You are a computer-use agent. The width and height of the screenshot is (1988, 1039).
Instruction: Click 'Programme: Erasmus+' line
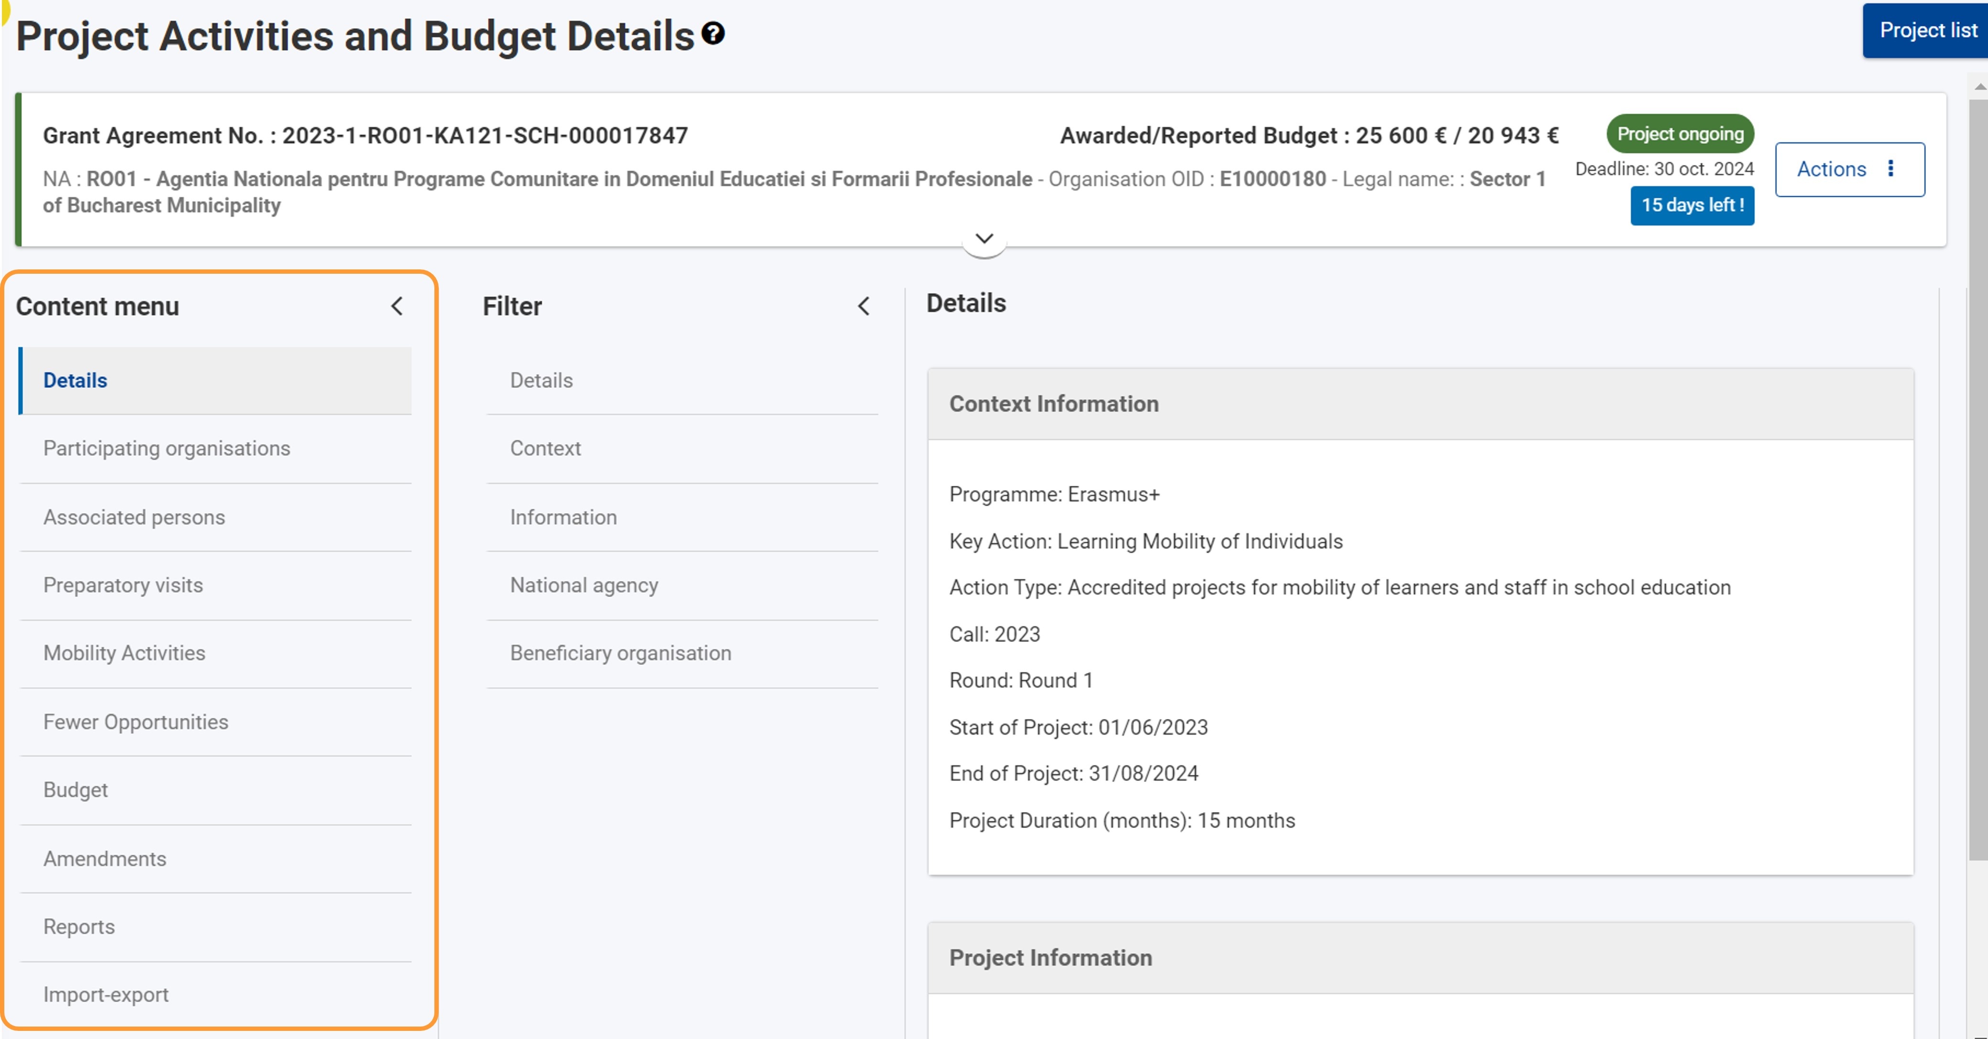tap(1054, 494)
